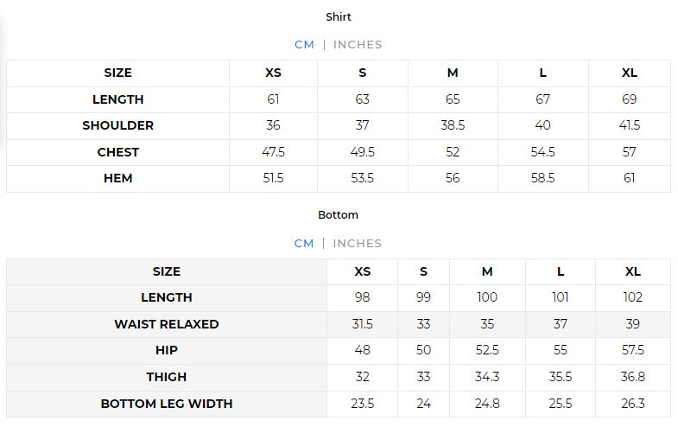Viewport: 678px width, 427px height.
Task: Select CHEST row label in Shirt table
Action: coord(118,152)
